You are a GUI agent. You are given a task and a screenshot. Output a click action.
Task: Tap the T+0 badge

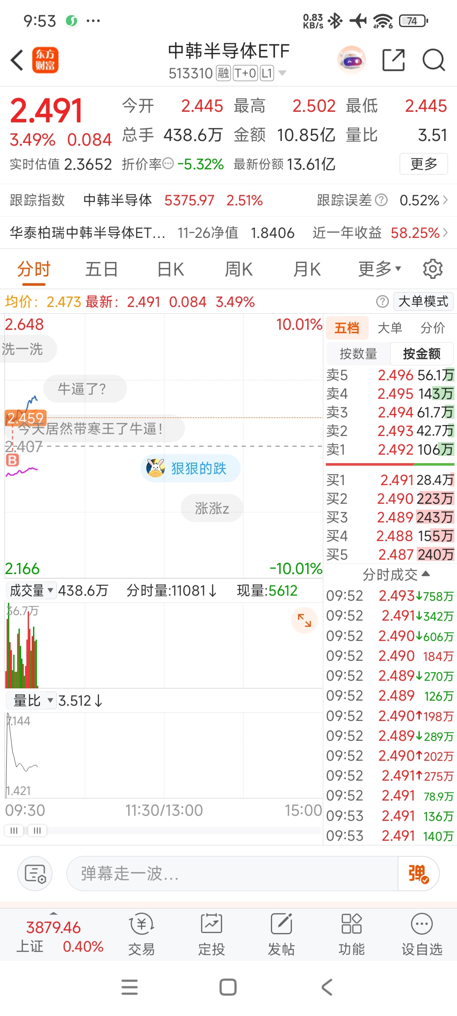click(245, 73)
